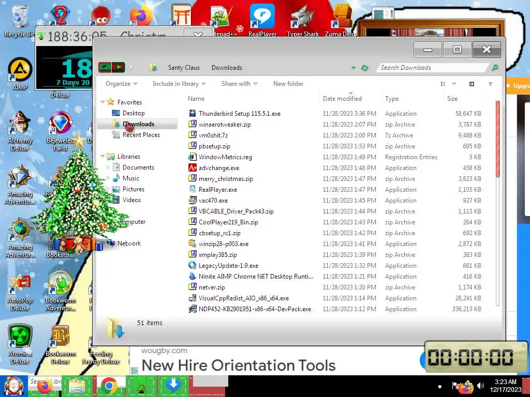Select the RealPlayer.exe file icon
Screen dimensions: 530x397
(x=193, y=189)
